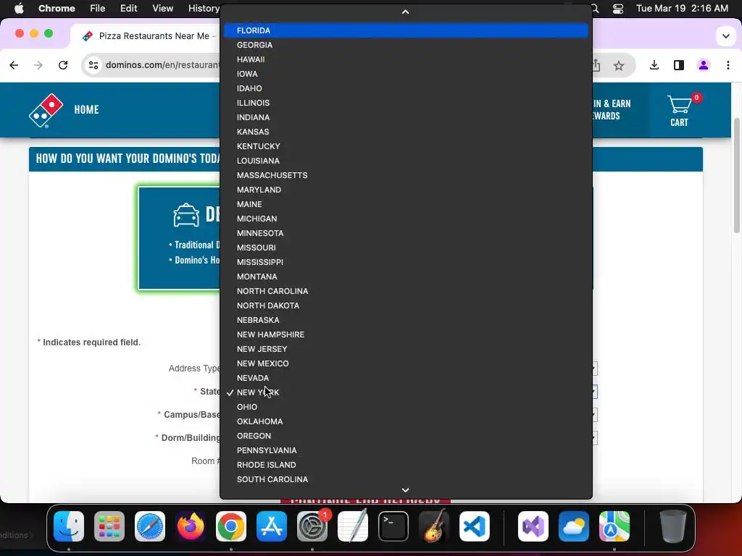Open Chrome icon in the dock
The height and width of the screenshot is (556, 742).
coord(231,526)
